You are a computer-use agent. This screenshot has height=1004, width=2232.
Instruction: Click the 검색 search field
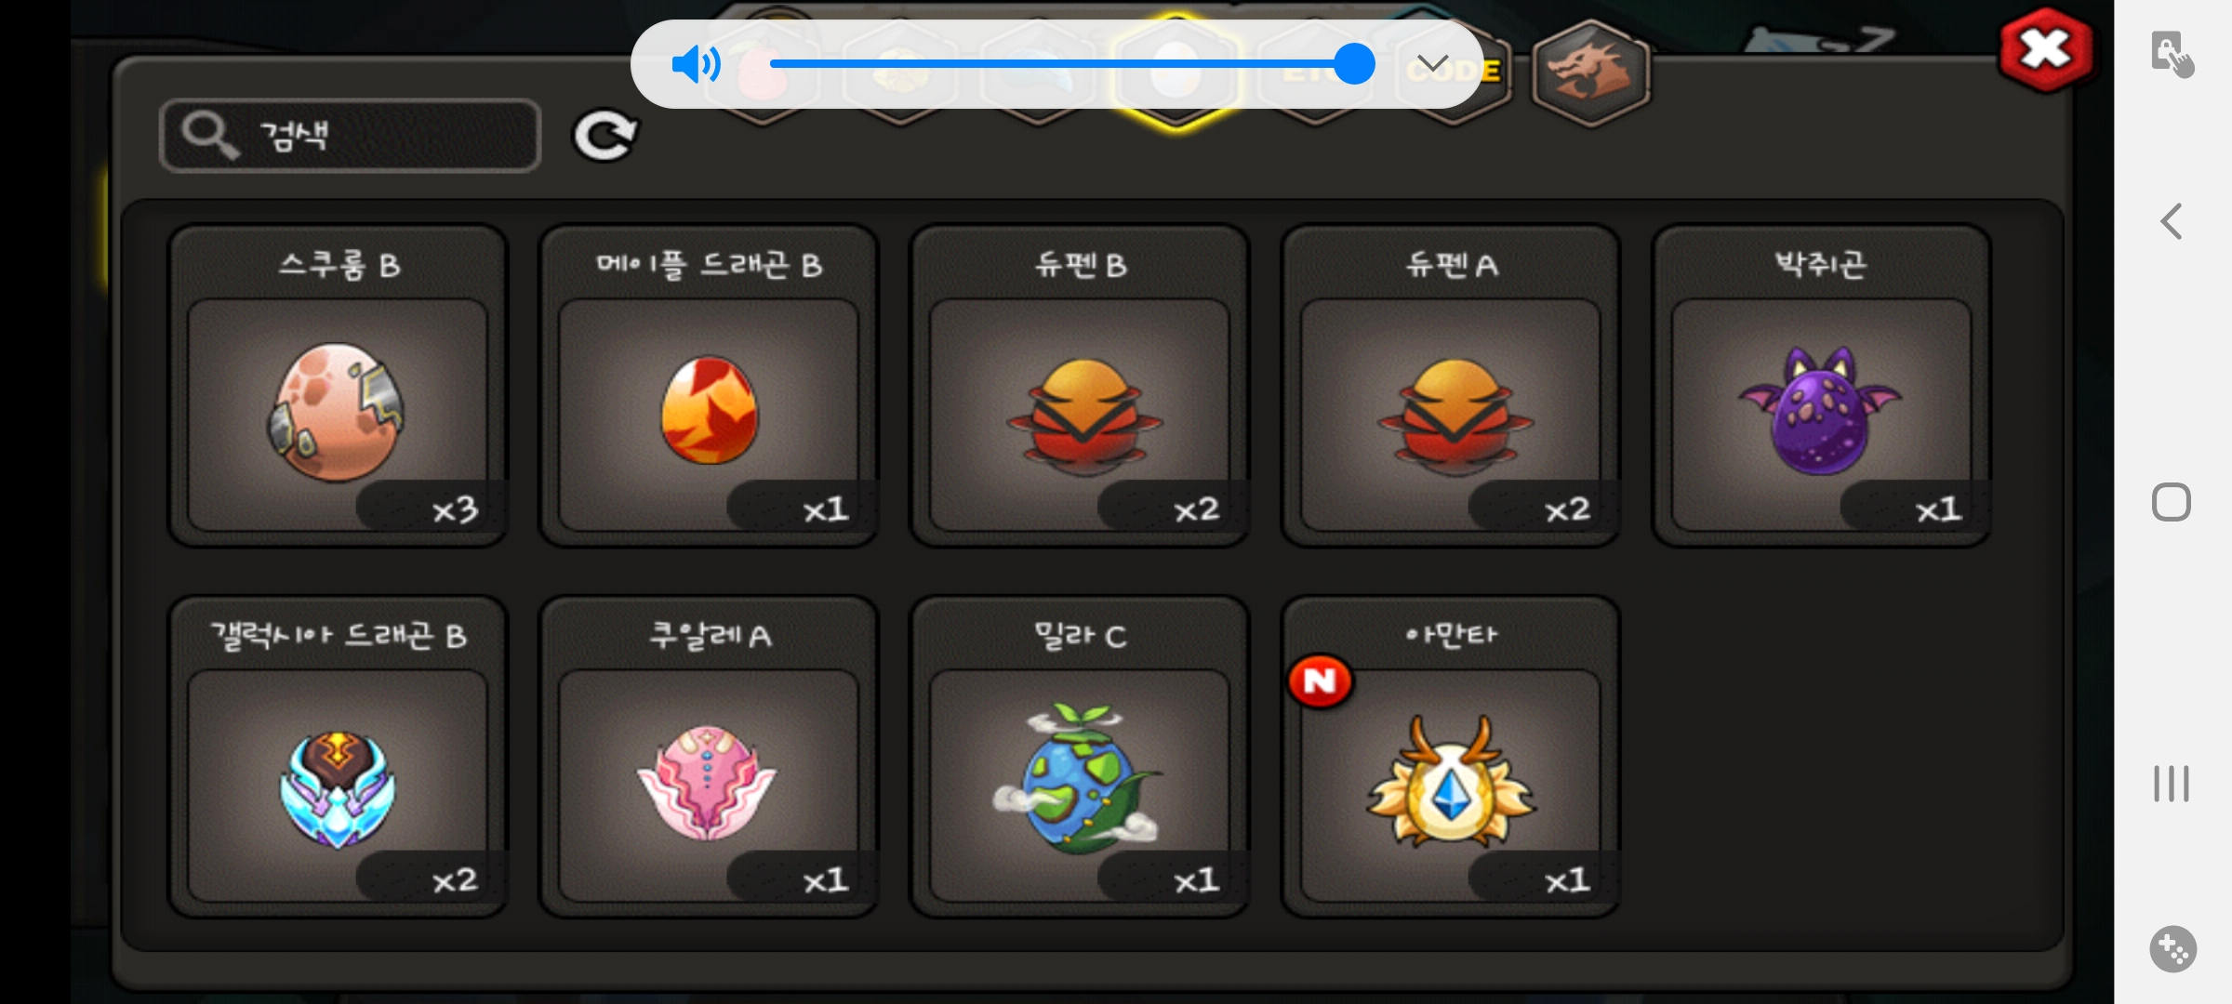(351, 136)
